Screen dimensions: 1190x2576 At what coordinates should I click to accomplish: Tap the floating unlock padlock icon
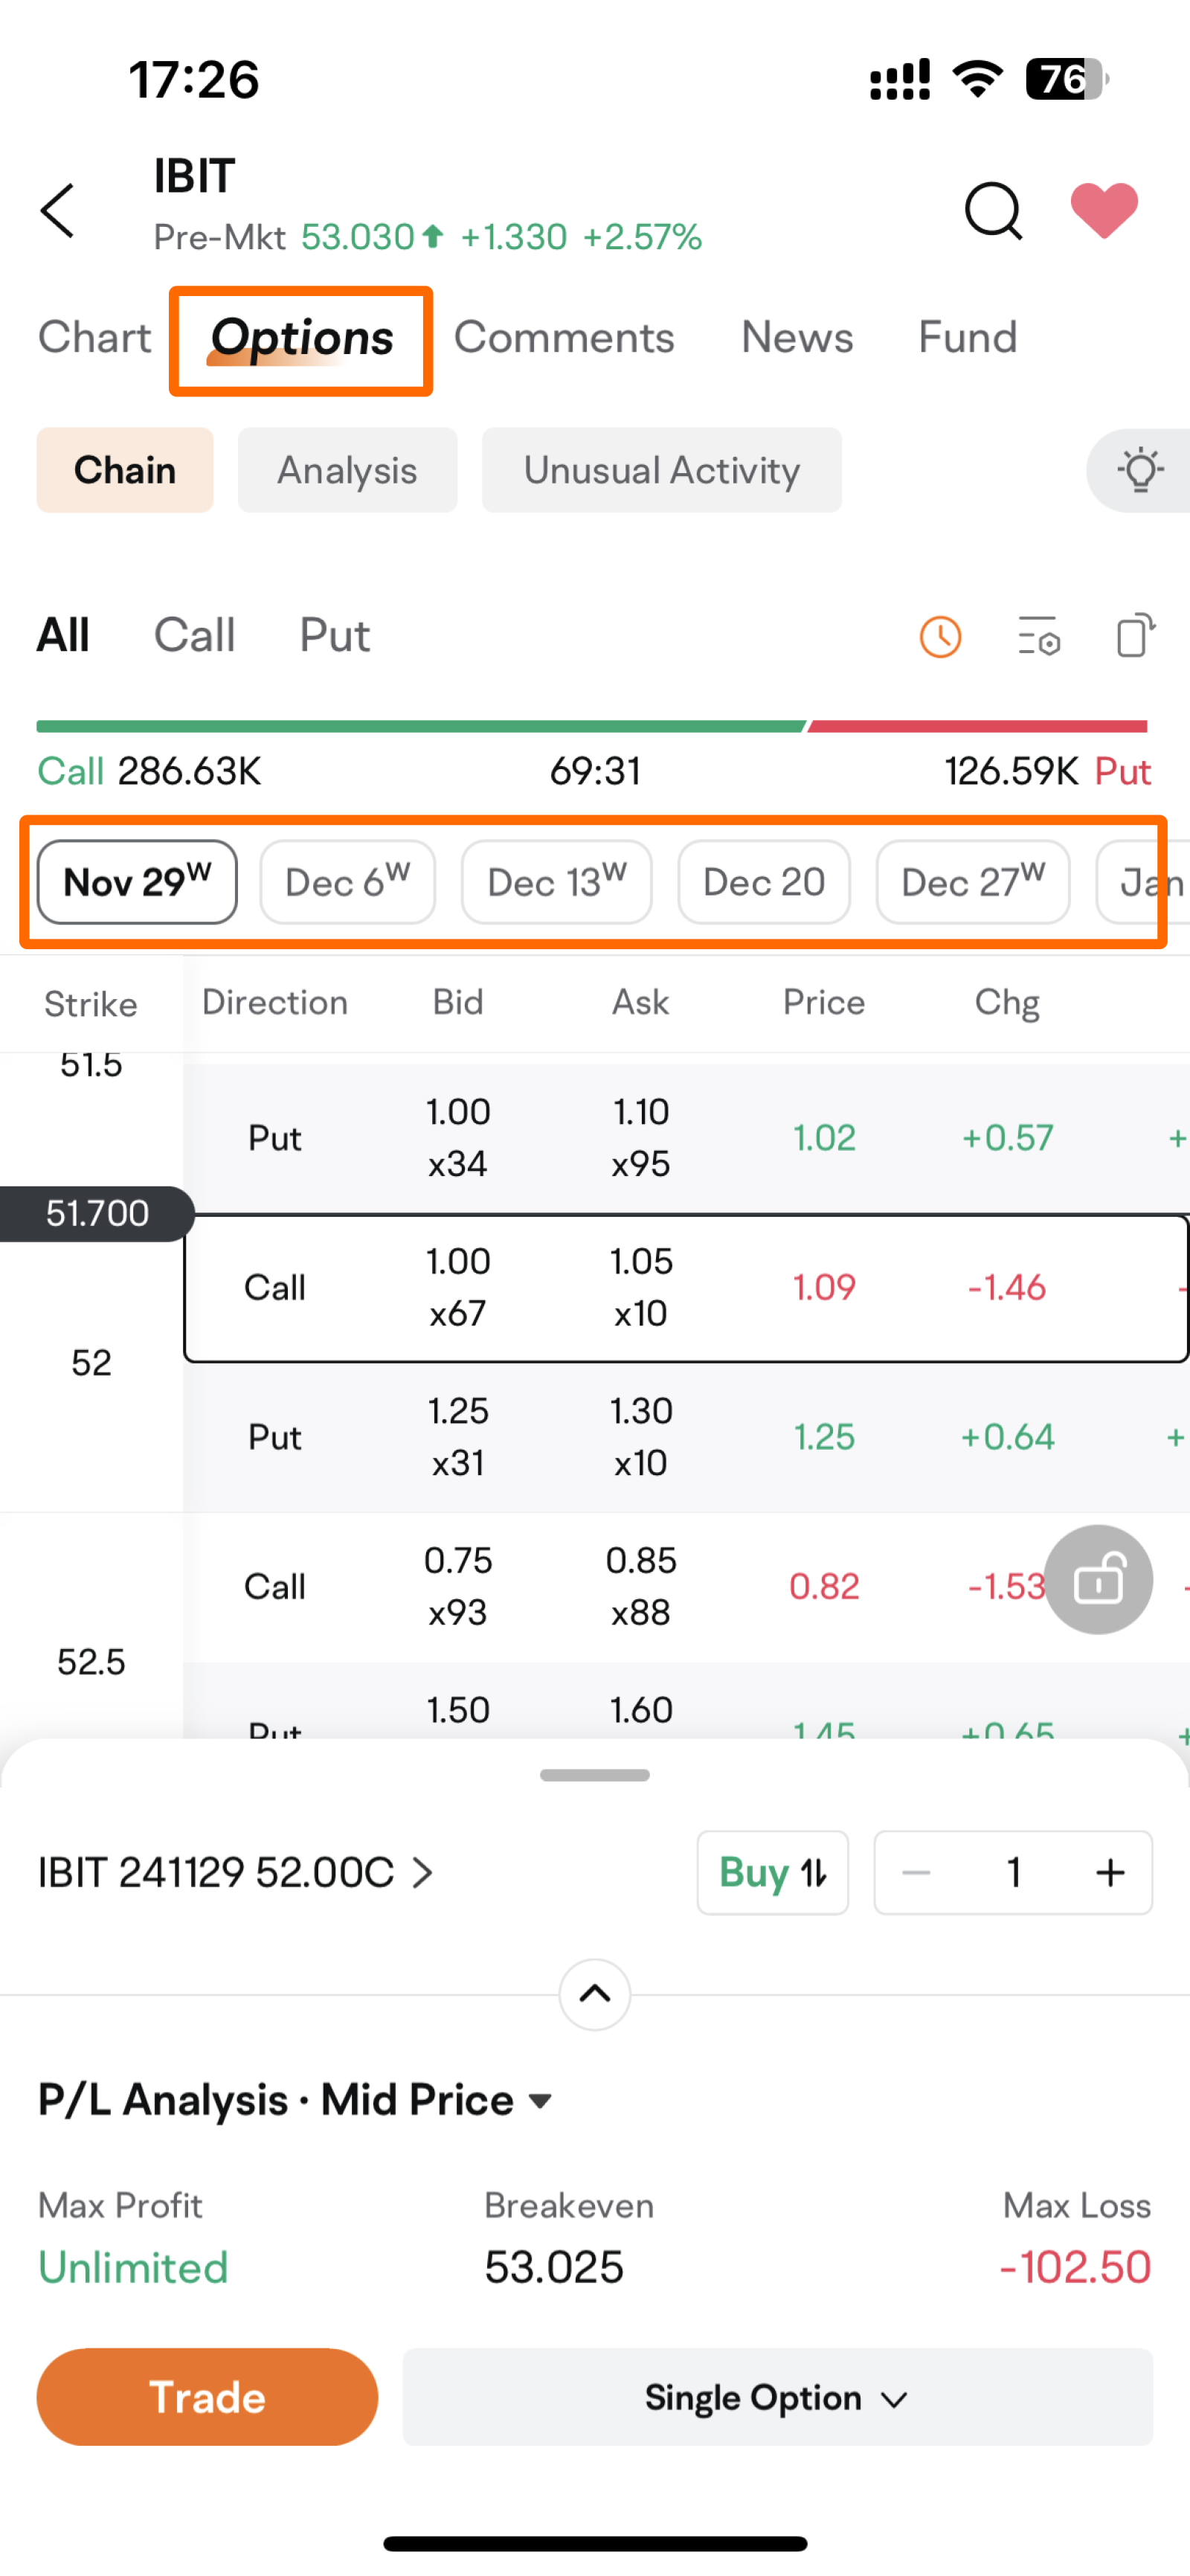point(1098,1580)
